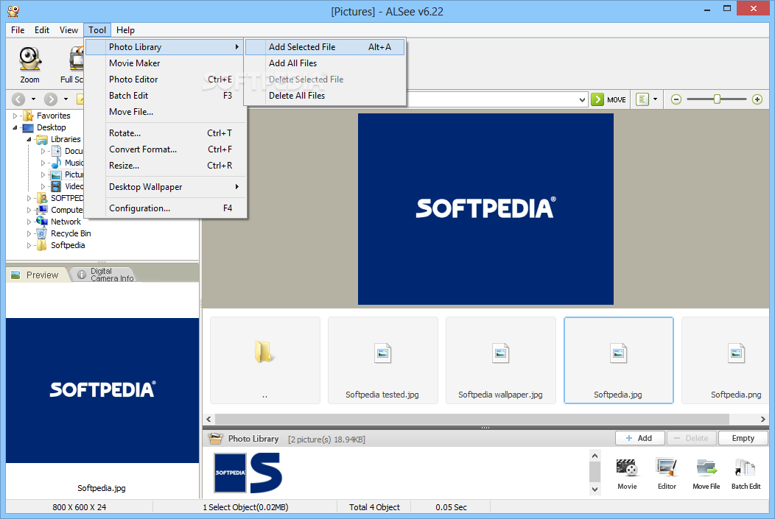Open Desktop Wallpaper submenu
This screenshot has width=775, height=519.
[165, 187]
